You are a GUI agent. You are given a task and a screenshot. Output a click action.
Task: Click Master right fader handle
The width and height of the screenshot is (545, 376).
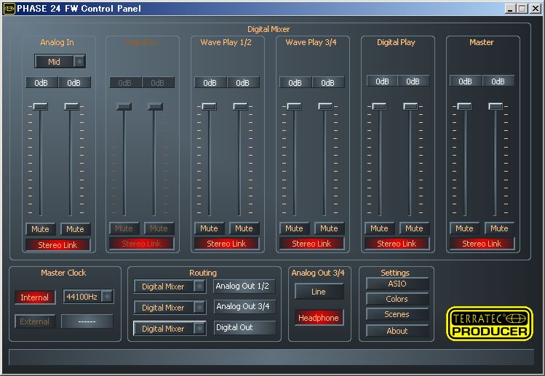click(496, 106)
